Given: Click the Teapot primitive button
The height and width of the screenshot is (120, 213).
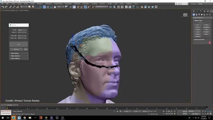Looking at the screenshot, I should click(198, 34).
